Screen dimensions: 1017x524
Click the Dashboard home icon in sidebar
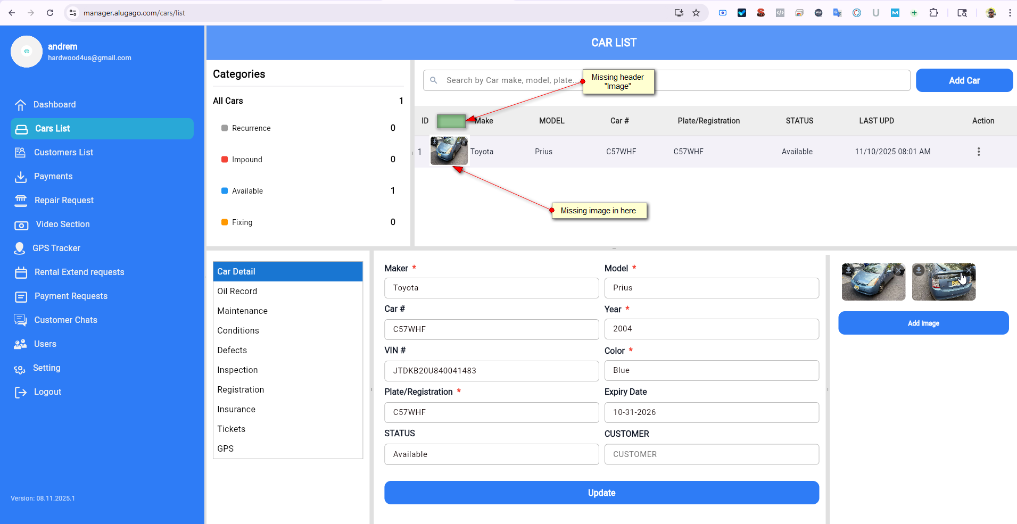pyautogui.click(x=20, y=105)
